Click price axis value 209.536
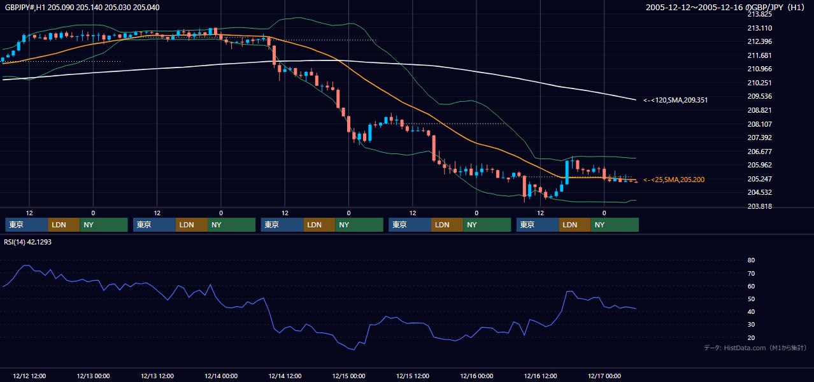This screenshot has height=382, width=814. [x=759, y=96]
